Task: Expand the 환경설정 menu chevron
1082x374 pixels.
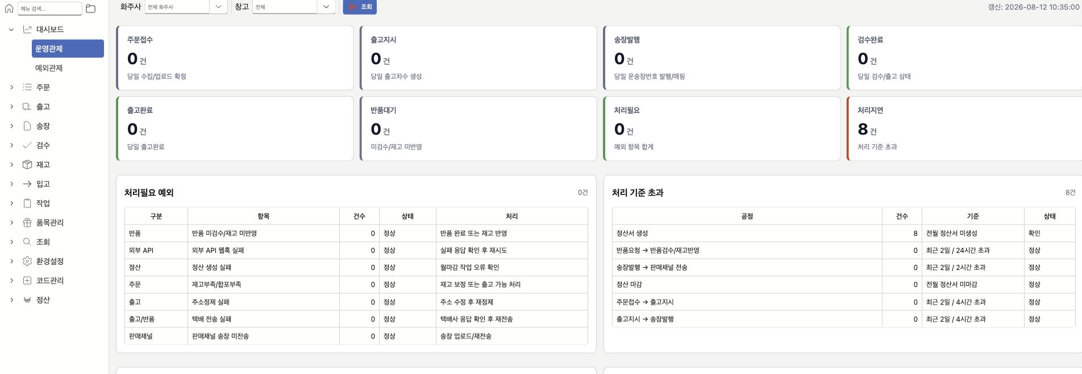Action: (11, 261)
